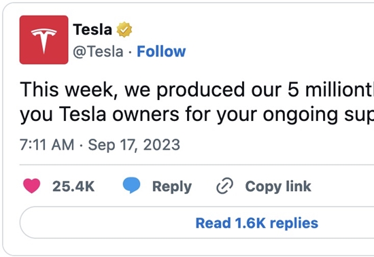Click the Reply label
The height and width of the screenshot is (257, 374).
click(172, 187)
